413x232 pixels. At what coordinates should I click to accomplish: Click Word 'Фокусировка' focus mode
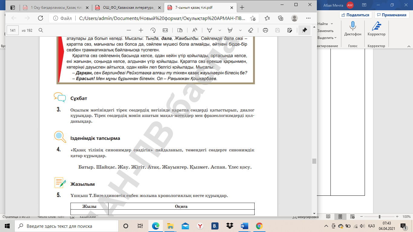306,217
